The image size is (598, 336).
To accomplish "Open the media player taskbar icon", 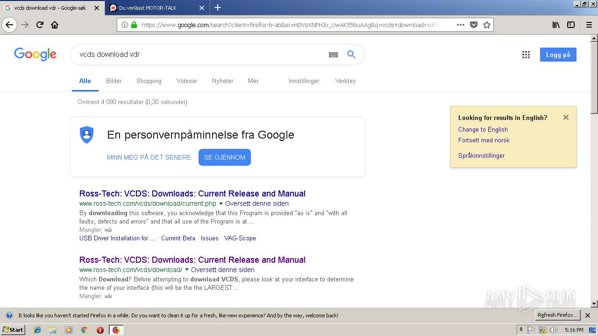I will (69, 330).
